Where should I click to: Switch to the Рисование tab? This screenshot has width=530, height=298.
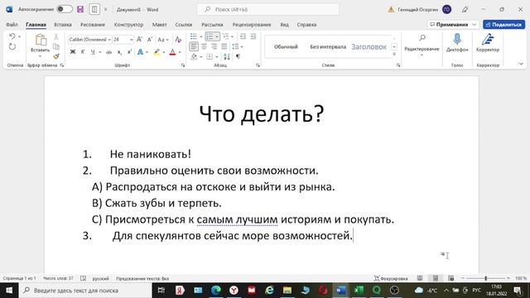[93, 24]
